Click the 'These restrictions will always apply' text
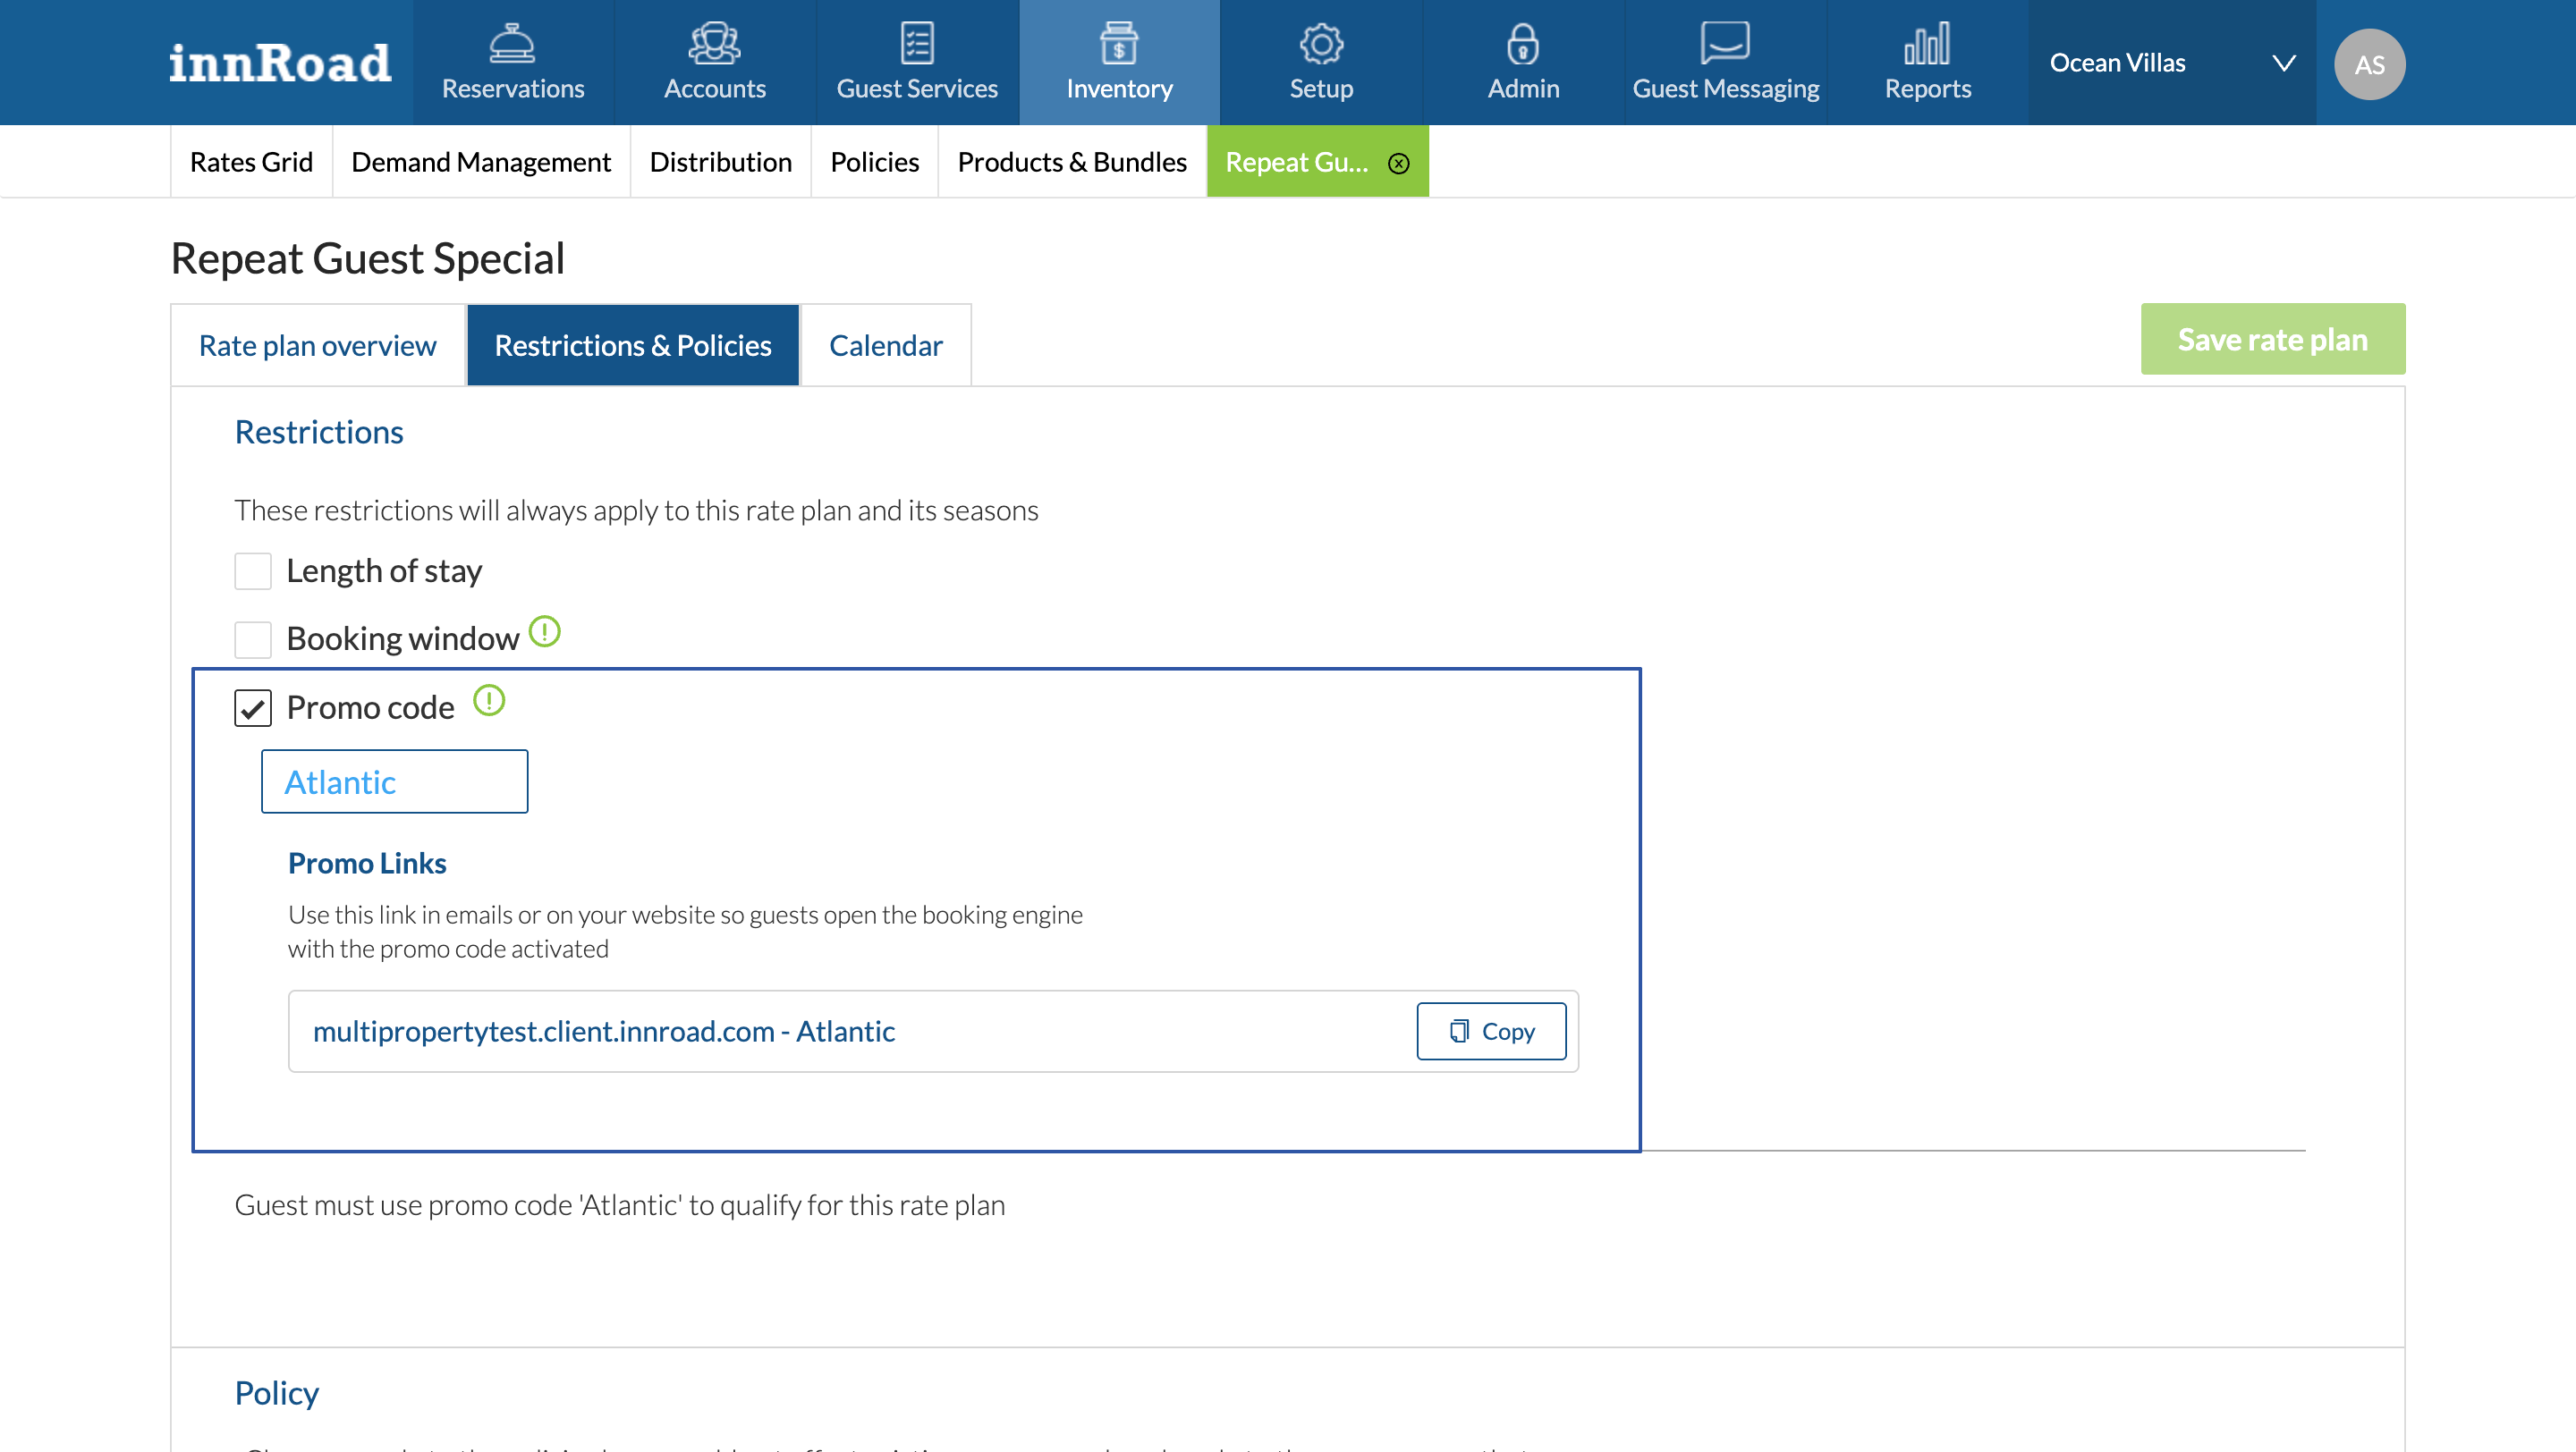This screenshot has width=2576, height=1452. coord(637,510)
